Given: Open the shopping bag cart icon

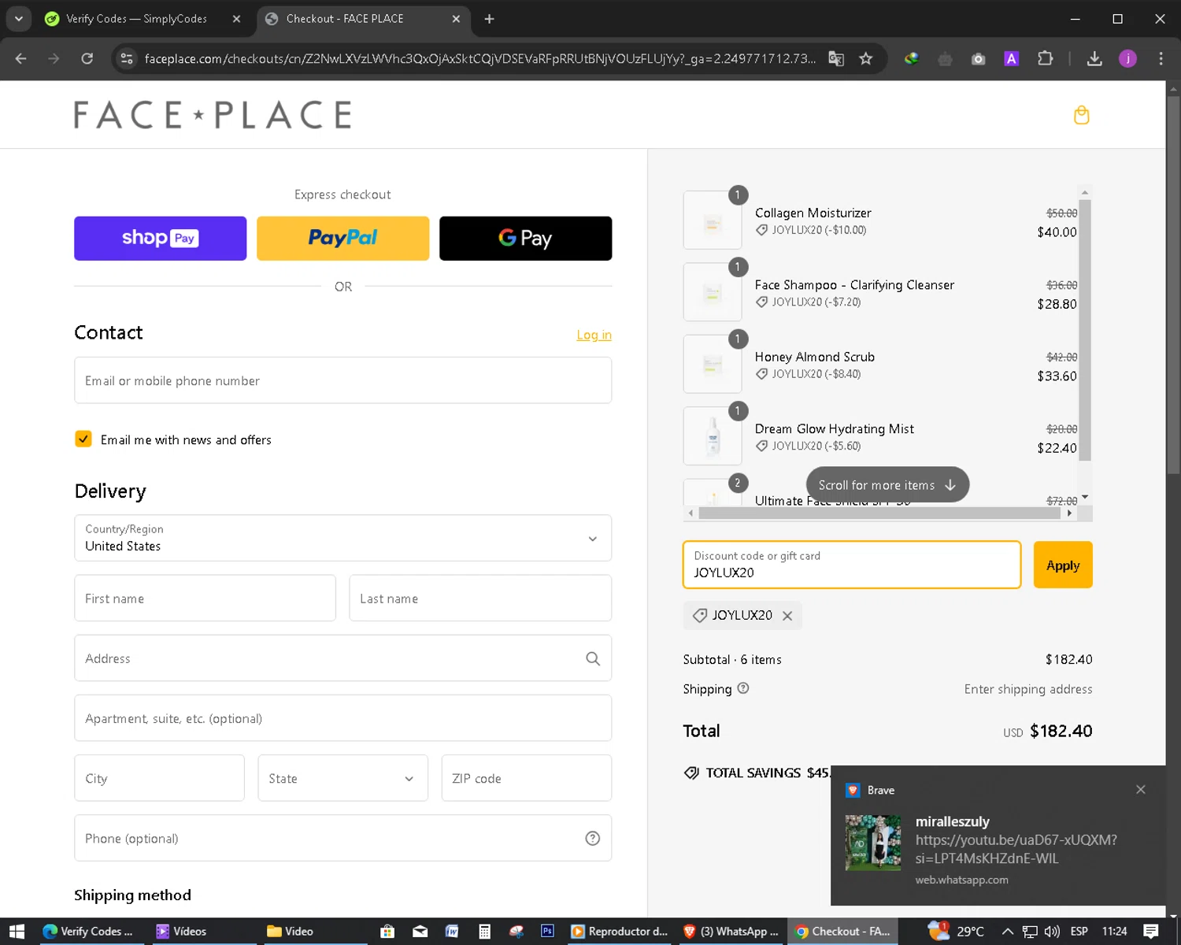Looking at the screenshot, I should 1081,115.
